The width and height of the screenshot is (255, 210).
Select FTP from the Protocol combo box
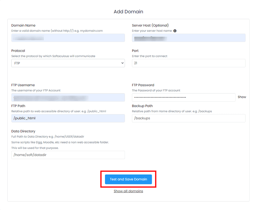click(x=68, y=63)
